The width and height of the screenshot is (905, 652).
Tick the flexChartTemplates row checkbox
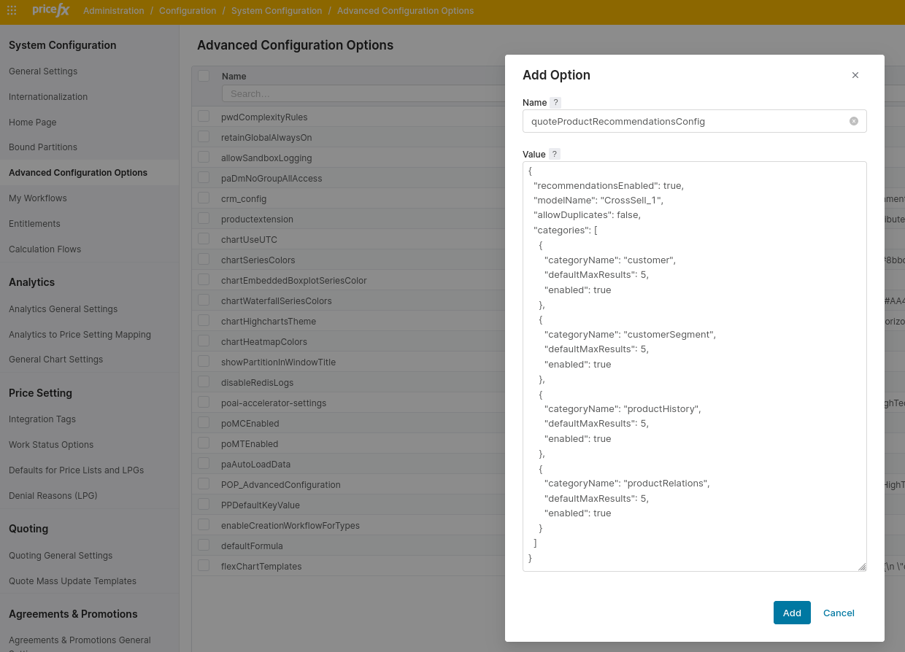[x=204, y=566]
